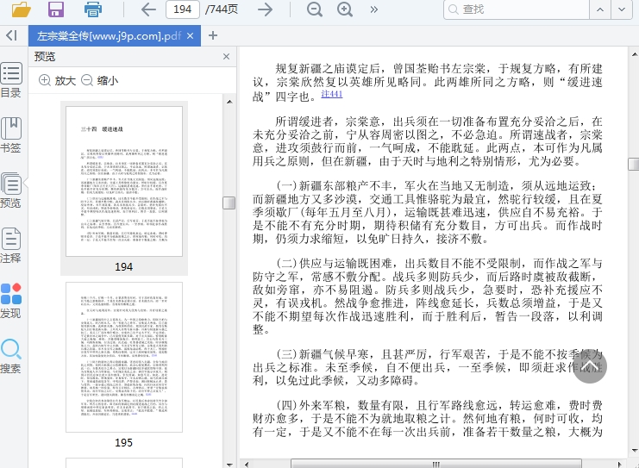The height and width of the screenshot is (468, 639).
Task: Click the zoom out magnifier in toolbar
Action: coord(315,9)
